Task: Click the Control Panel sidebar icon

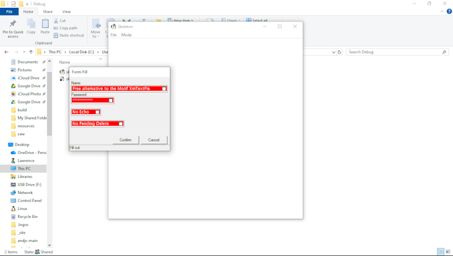Action: tap(13, 201)
